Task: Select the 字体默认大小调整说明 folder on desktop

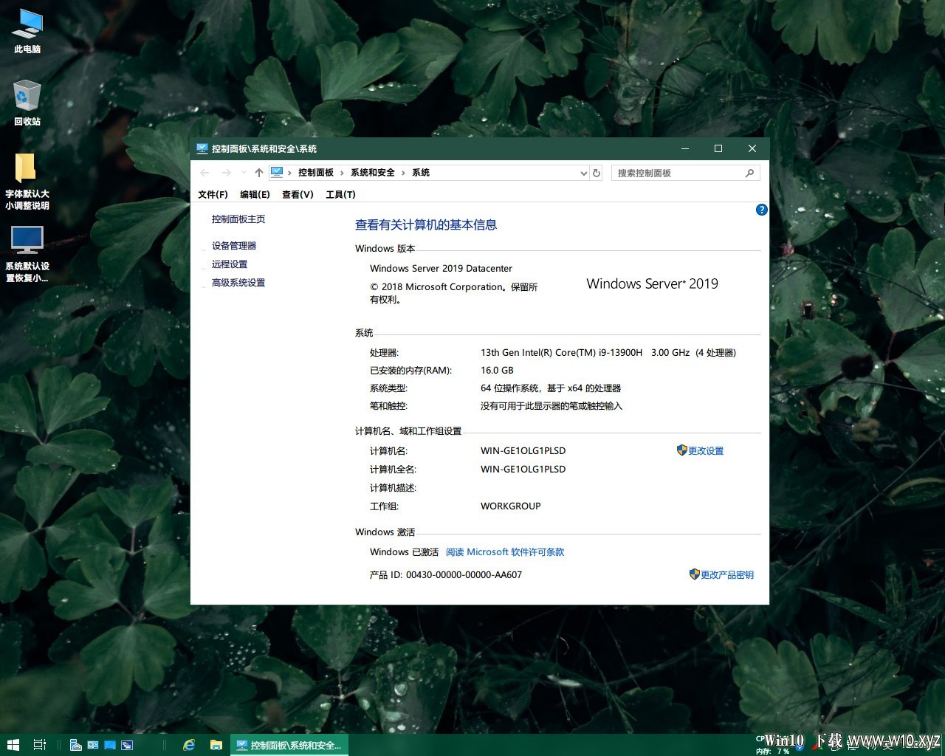Action: point(27,181)
